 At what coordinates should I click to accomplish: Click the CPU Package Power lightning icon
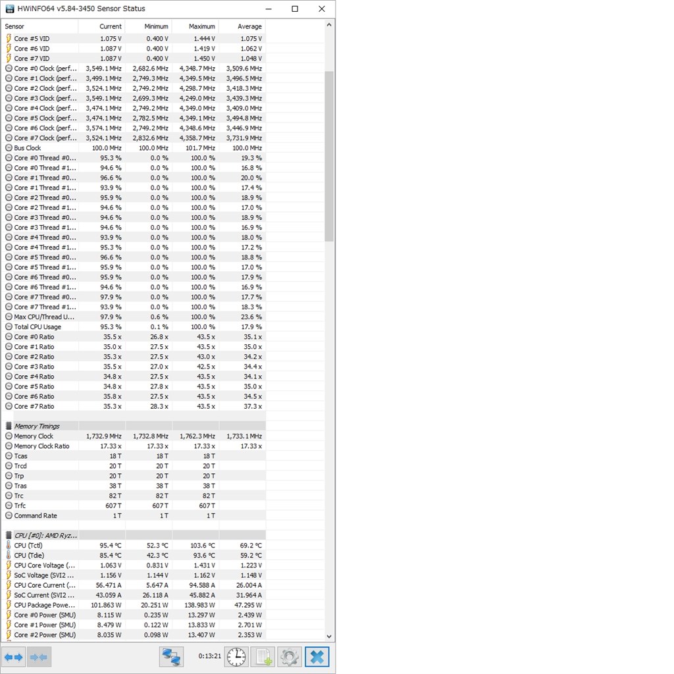(9, 605)
